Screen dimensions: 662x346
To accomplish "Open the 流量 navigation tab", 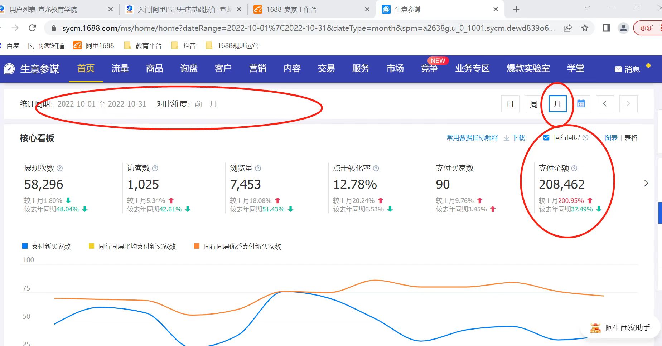I will pos(120,68).
